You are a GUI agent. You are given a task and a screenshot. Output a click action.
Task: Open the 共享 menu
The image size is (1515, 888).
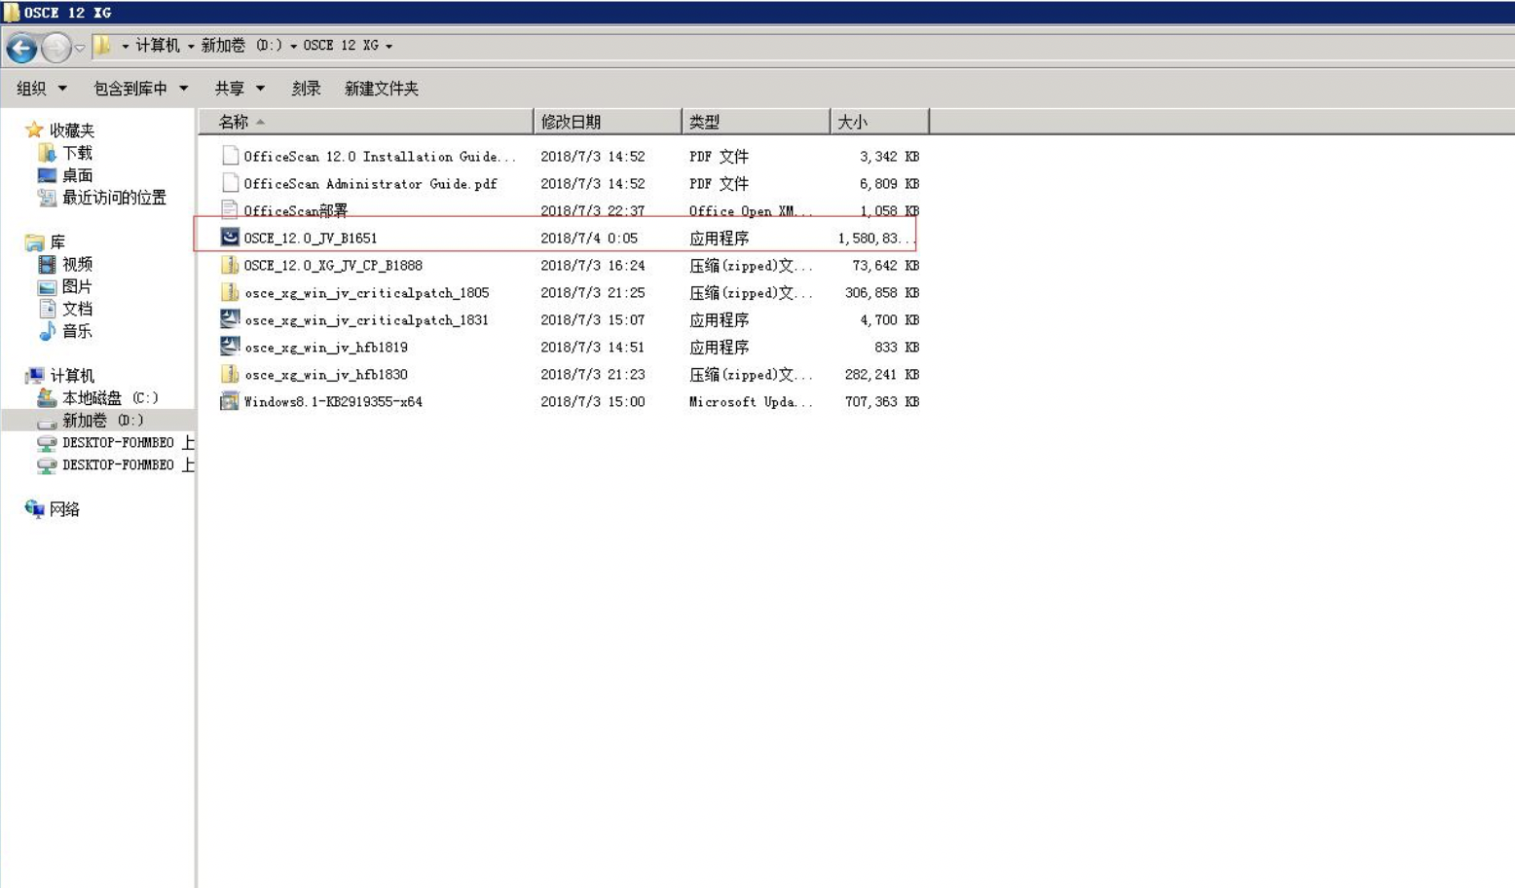pos(240,89)
